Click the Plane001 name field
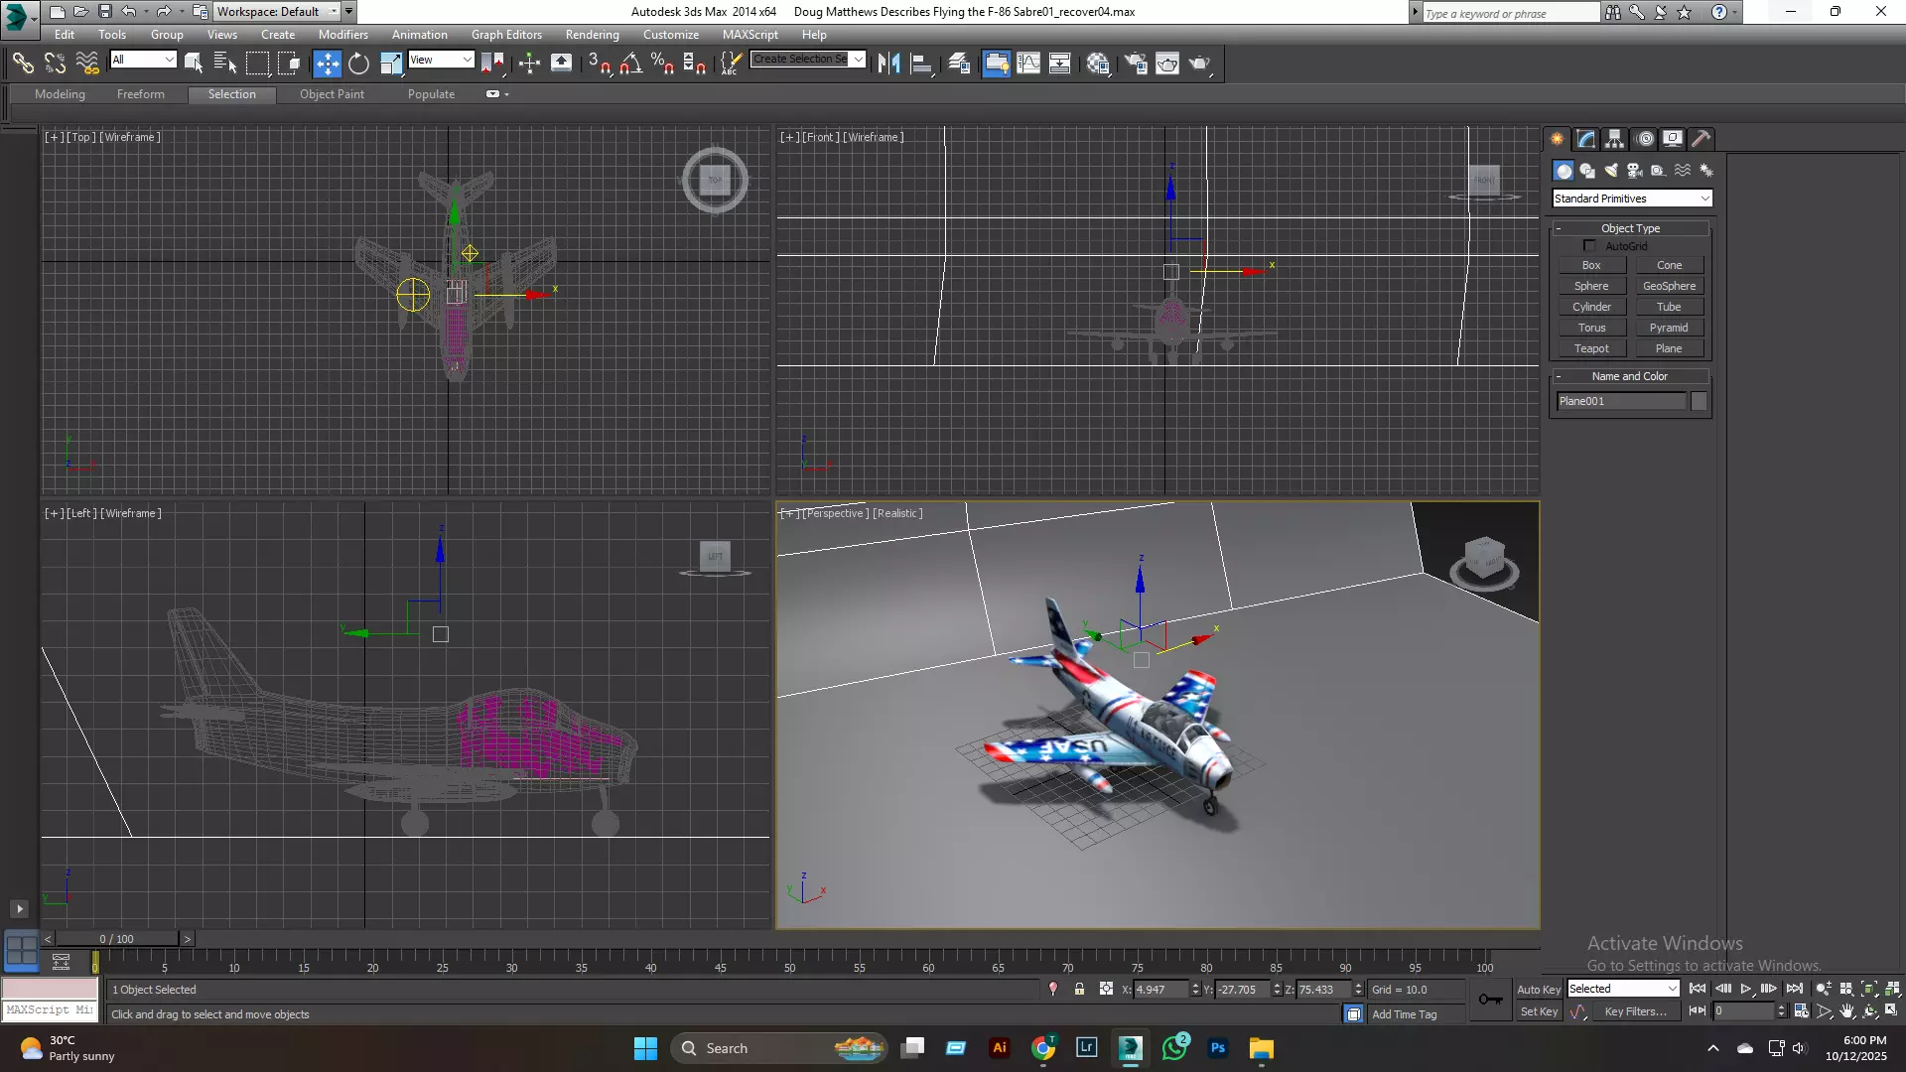 pyautogui.click(x=1621, y=401)
